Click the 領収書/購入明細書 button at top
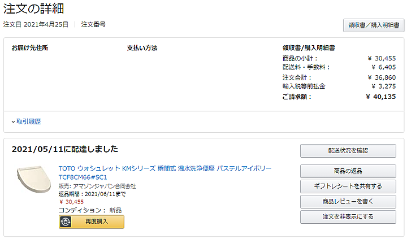 [x=374, y=25]
